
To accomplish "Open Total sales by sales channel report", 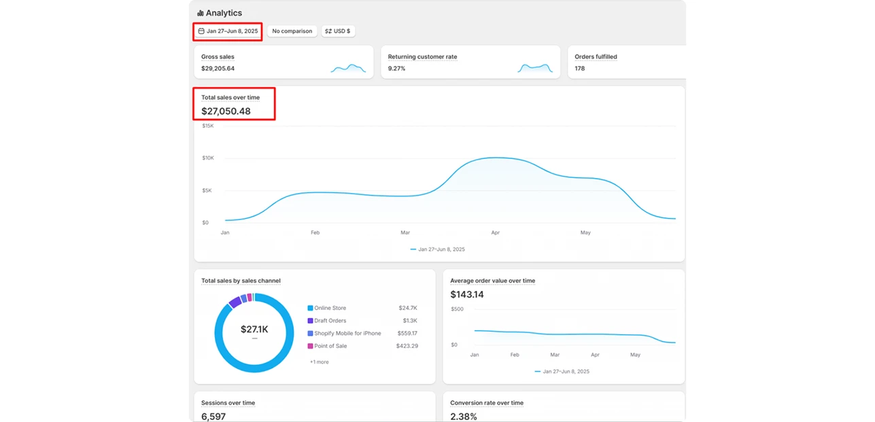I will pos(241,281).
